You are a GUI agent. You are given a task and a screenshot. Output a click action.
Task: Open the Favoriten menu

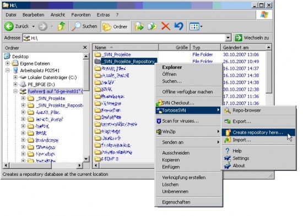coord(81,15)
